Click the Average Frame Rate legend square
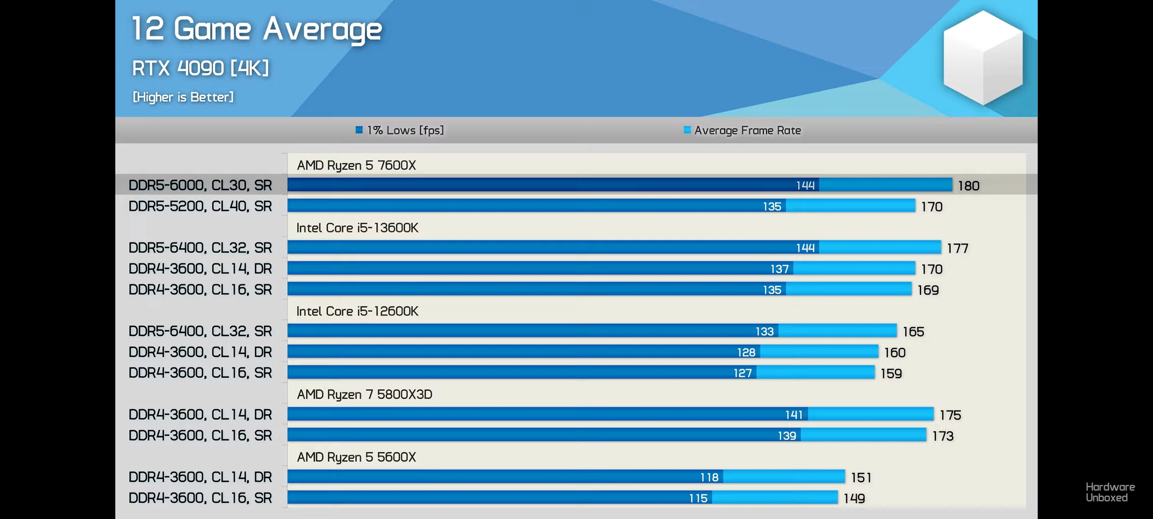This screenshot has height=519, width=1153. pyautogui.click(x=687, y=130)
